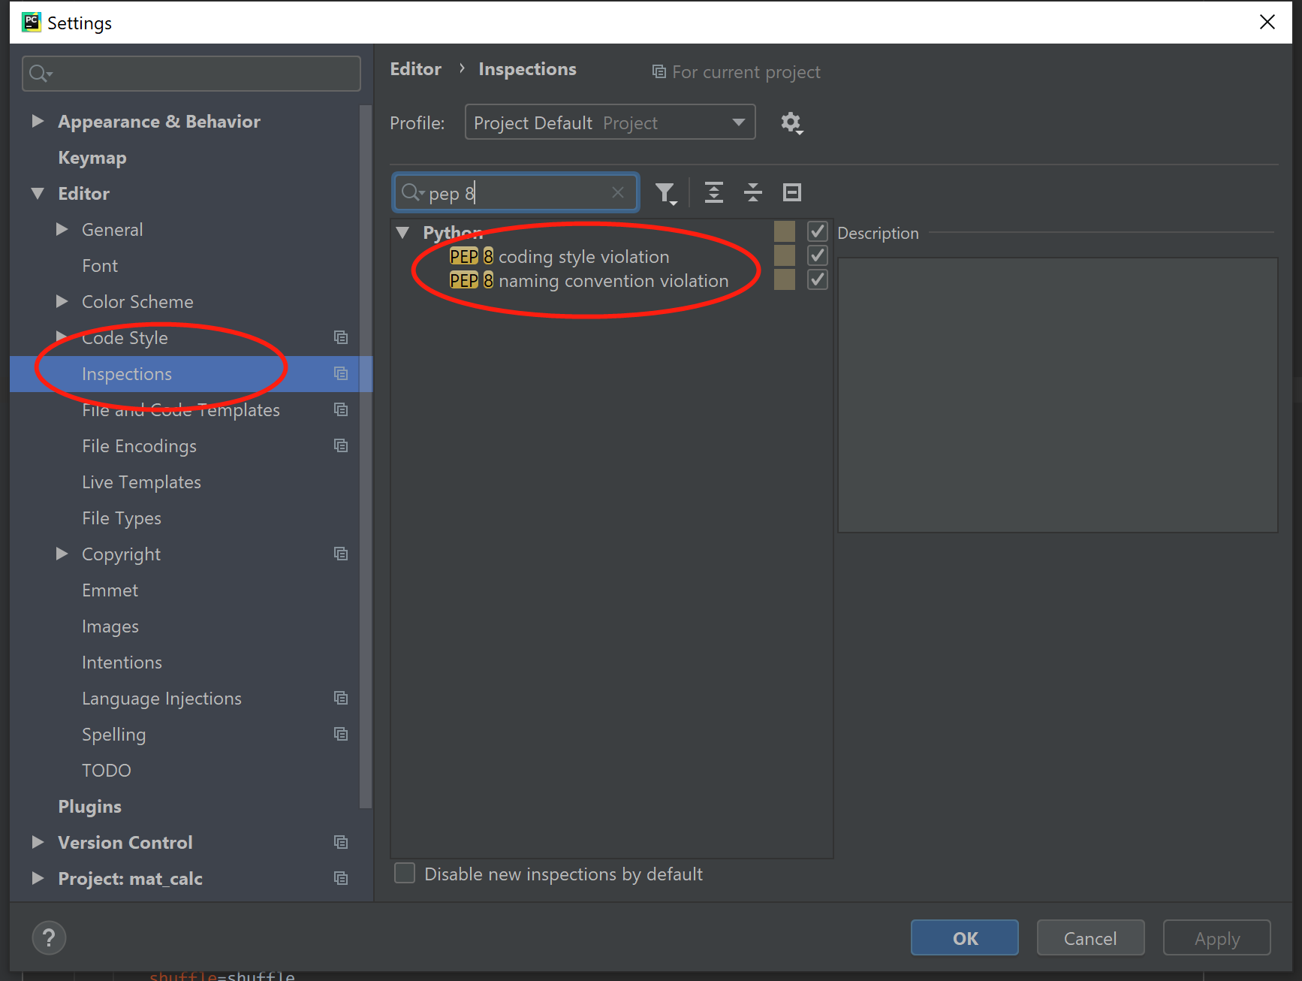This screenshot has height=981, width=1302.
Task: Click the project-level icon next to Code Style
Action: (341, 338)
